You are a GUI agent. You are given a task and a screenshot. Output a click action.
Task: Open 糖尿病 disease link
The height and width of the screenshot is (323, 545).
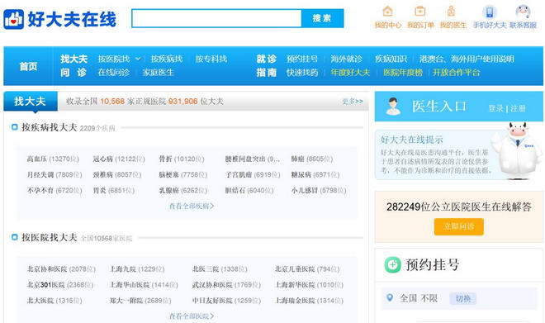click(301, 174)
